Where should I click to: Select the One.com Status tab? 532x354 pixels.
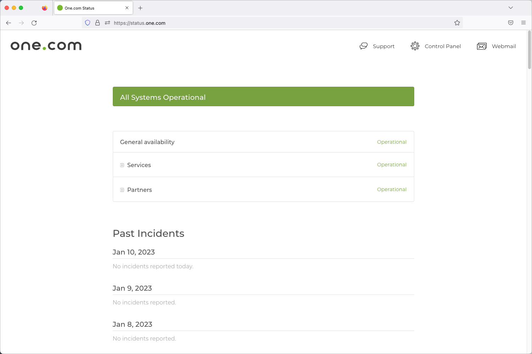[89, 8]
